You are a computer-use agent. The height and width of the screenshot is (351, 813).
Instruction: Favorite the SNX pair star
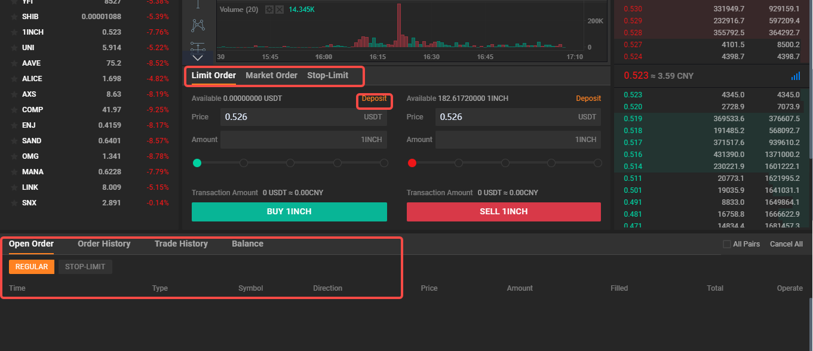click(x=14, y=203)
